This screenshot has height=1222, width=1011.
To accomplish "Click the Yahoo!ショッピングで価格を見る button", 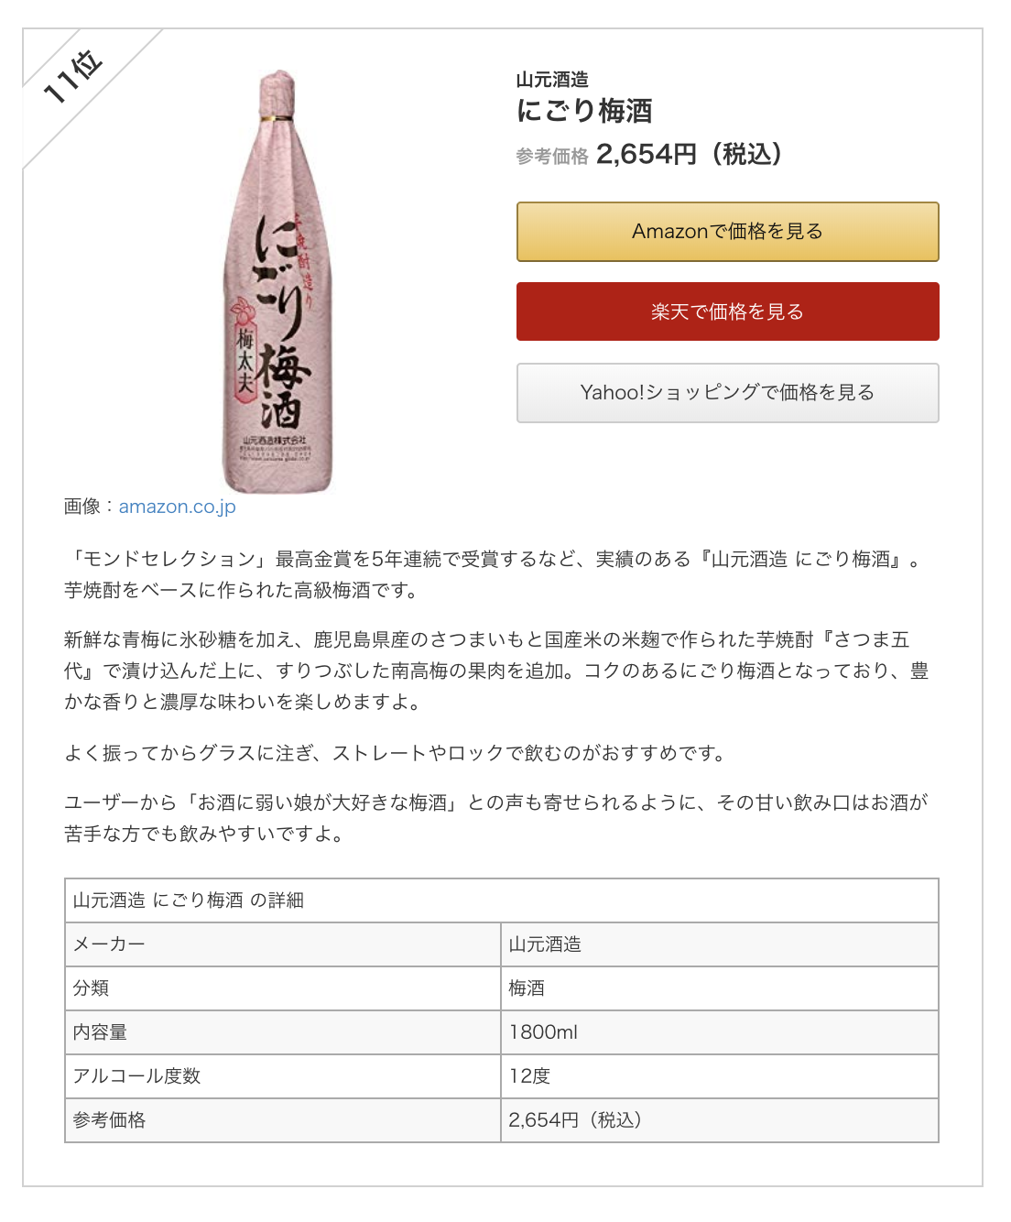I will [727, 393].
